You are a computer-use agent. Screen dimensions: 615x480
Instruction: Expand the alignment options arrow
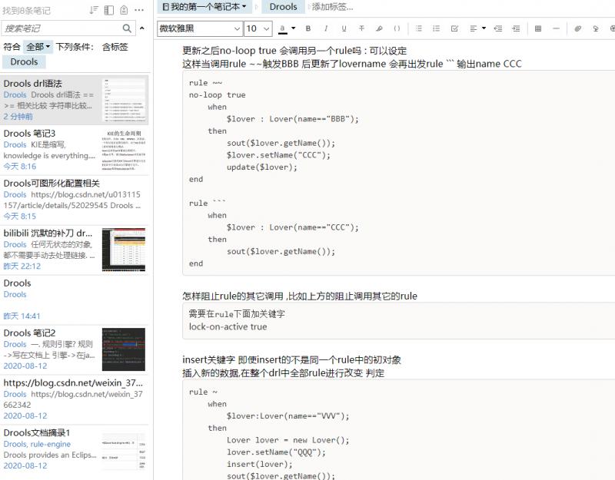tap(484, 28)
